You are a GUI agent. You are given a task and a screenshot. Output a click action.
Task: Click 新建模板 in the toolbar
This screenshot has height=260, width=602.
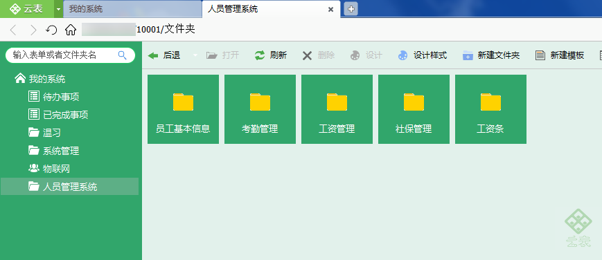point(560,55)
